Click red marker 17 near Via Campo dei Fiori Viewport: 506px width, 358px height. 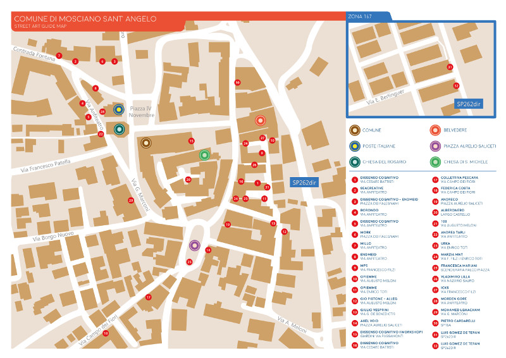(x=149, y=297)
